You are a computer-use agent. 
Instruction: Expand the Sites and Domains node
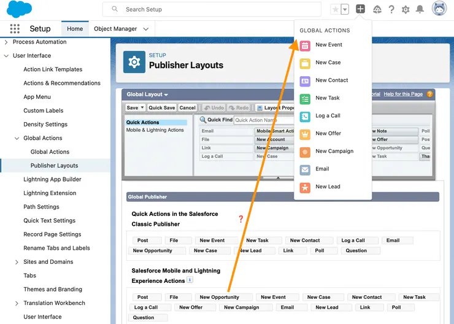coord(17,262)
